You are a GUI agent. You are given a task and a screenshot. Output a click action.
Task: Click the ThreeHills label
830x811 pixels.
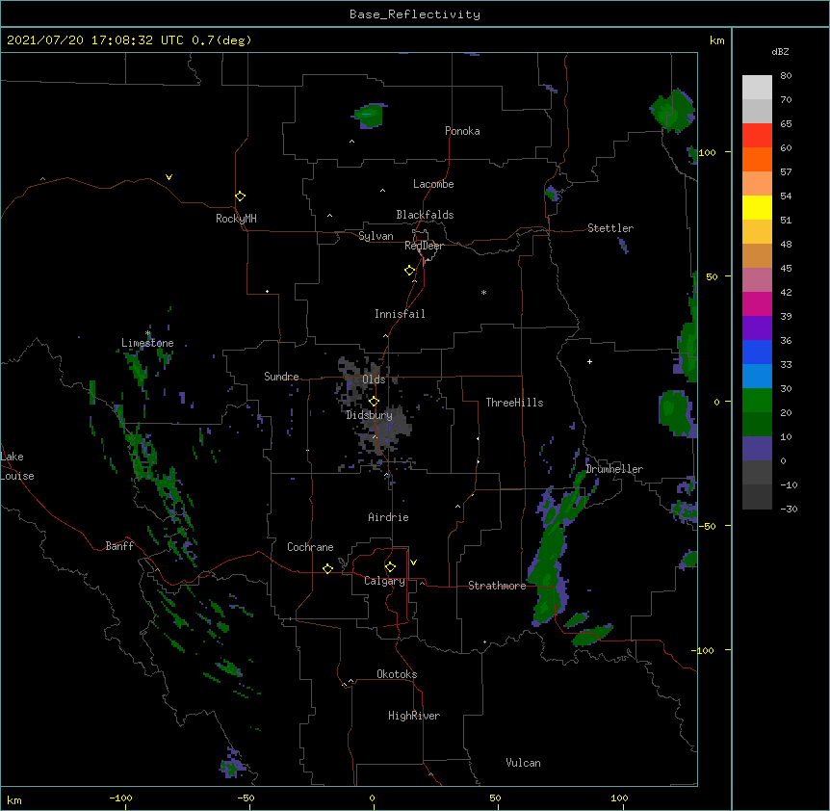[514, 403]
